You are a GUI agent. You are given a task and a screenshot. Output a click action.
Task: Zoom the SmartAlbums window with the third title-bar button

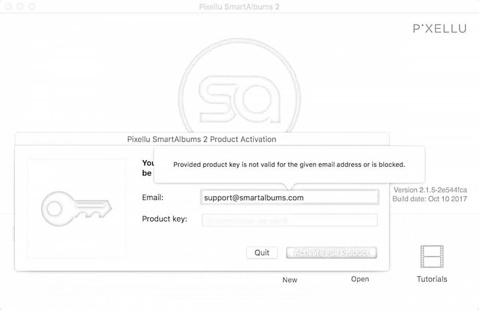32,7
